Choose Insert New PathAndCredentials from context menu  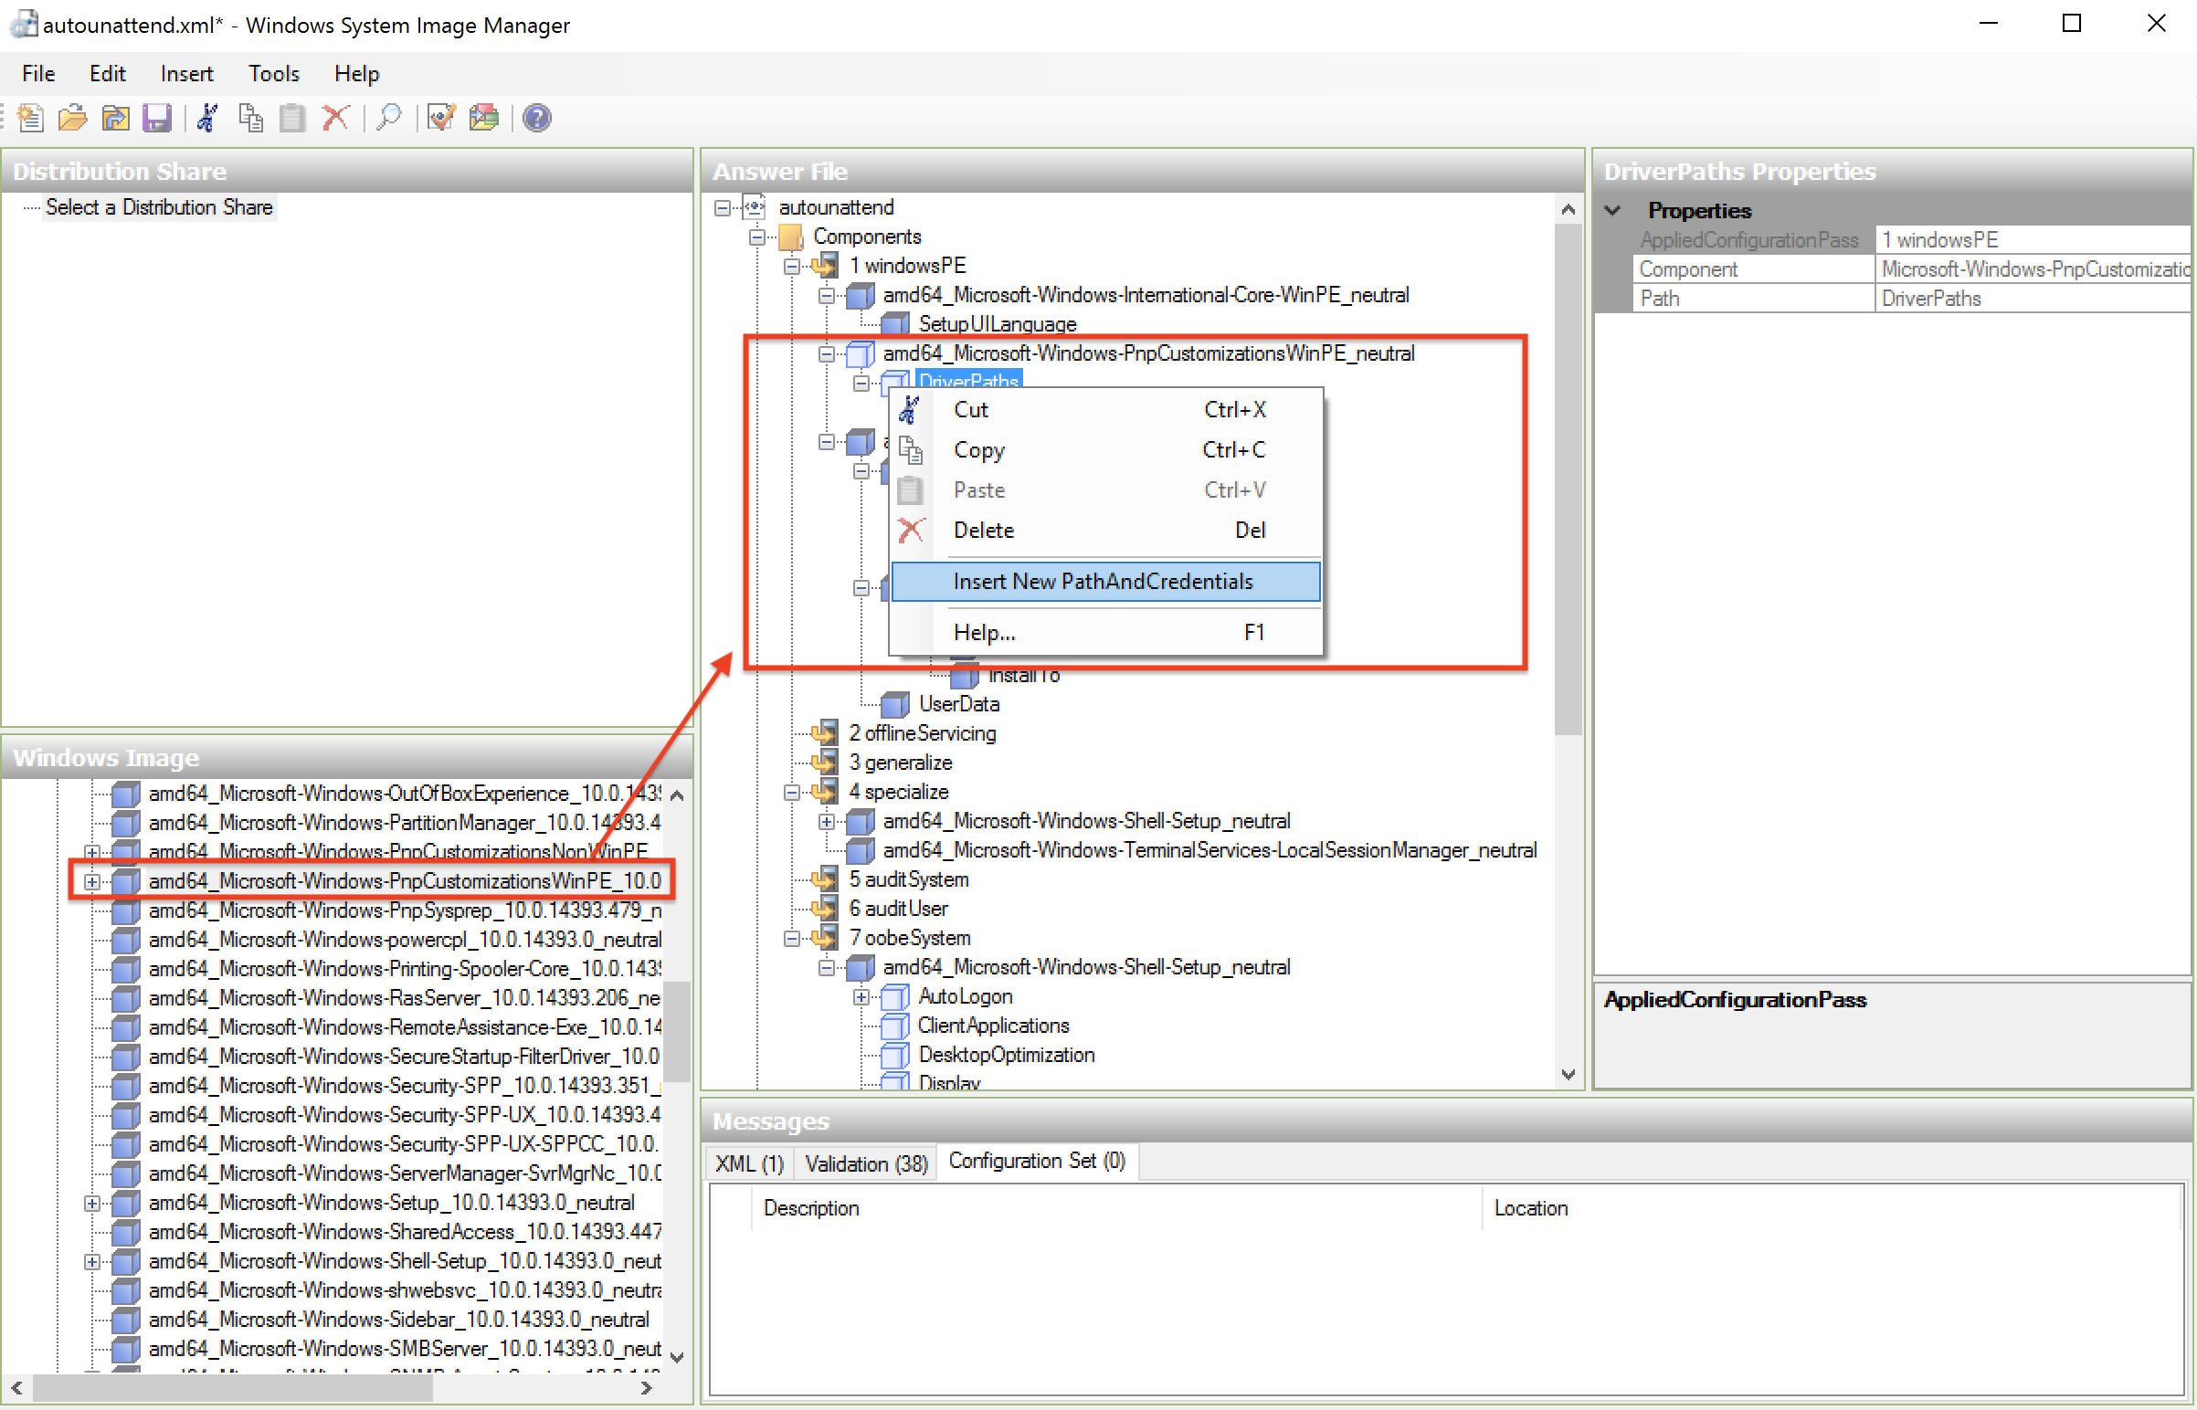point(1105,582)
